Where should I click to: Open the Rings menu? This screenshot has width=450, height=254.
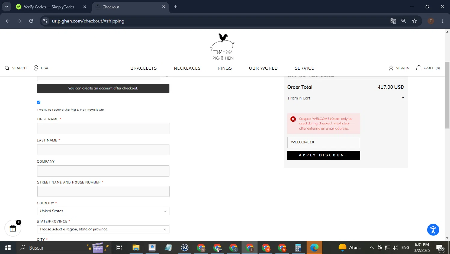[x=225, y=68]
